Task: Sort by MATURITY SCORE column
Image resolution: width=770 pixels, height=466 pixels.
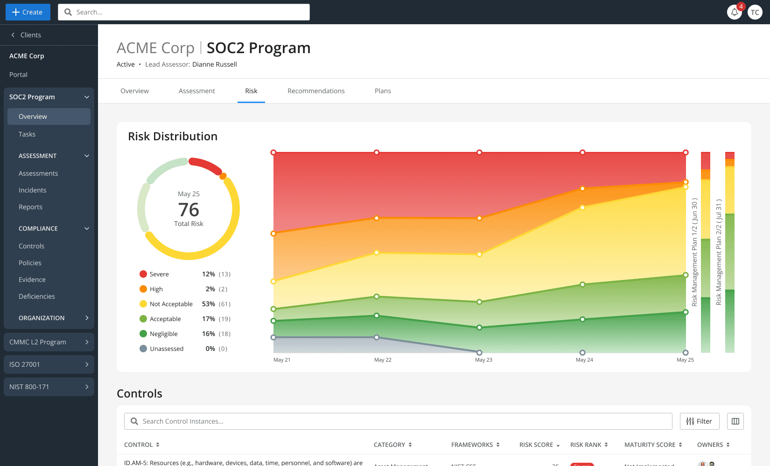Action: 653,445
